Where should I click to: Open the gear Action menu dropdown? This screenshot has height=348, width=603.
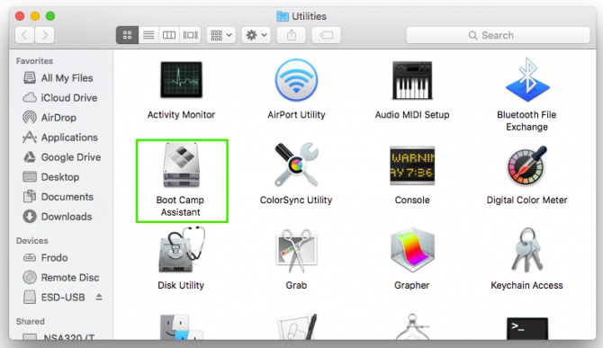pos(256,35)
